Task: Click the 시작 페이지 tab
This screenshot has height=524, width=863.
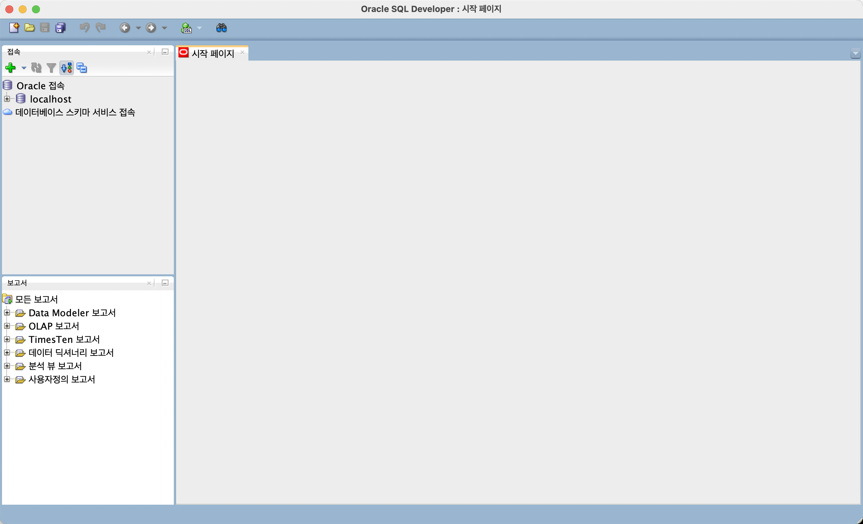Action: click(212, 53)
